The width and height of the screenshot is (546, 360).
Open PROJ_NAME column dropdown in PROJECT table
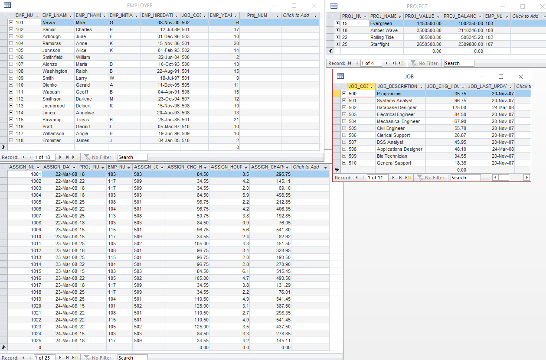pyautogui.click(x=399, y=16)
